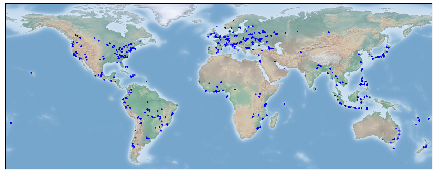Click the isolated dot in the Indian Ocean east of Africa

(284, 104)
